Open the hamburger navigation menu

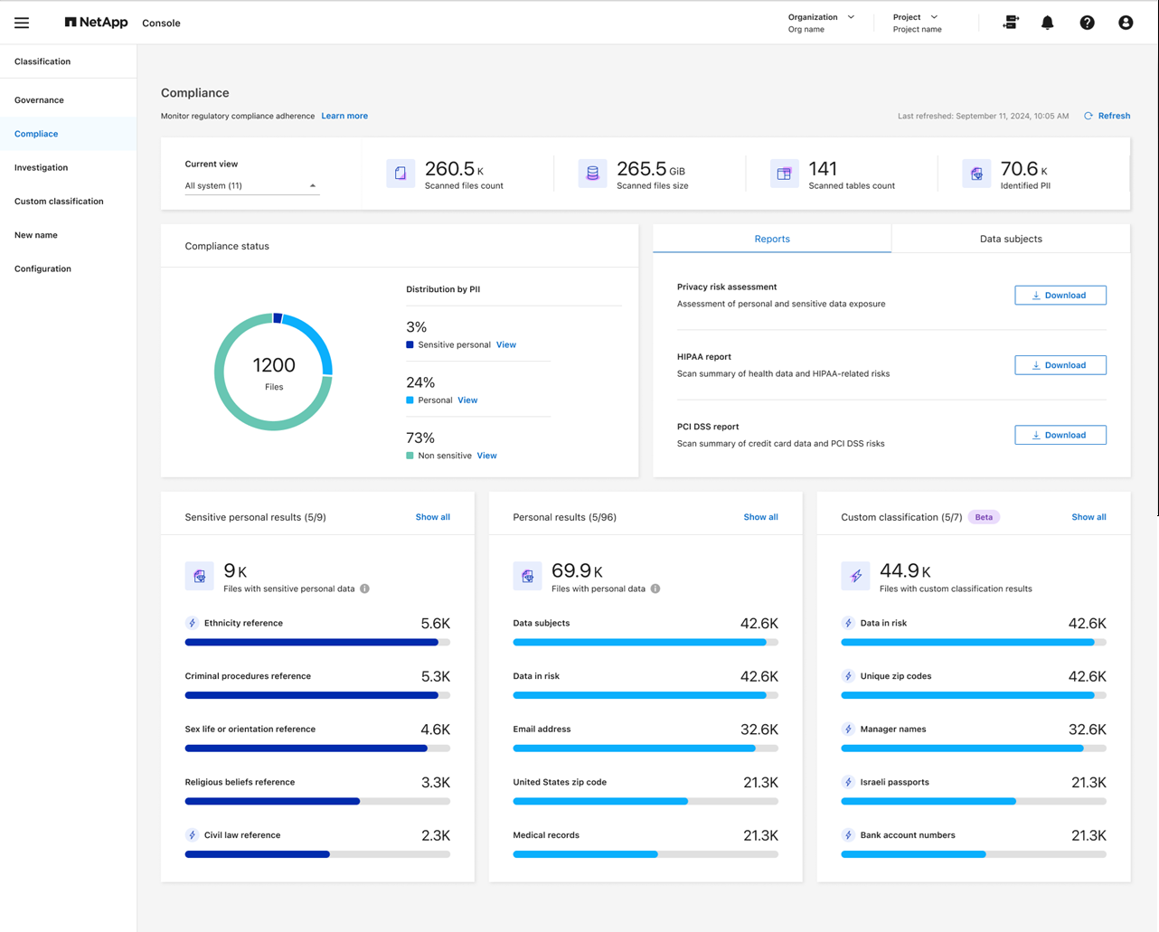[x=22, y=23]
